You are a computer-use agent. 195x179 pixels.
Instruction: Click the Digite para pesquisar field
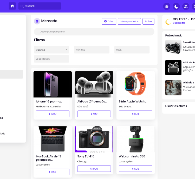coord(94,32)
